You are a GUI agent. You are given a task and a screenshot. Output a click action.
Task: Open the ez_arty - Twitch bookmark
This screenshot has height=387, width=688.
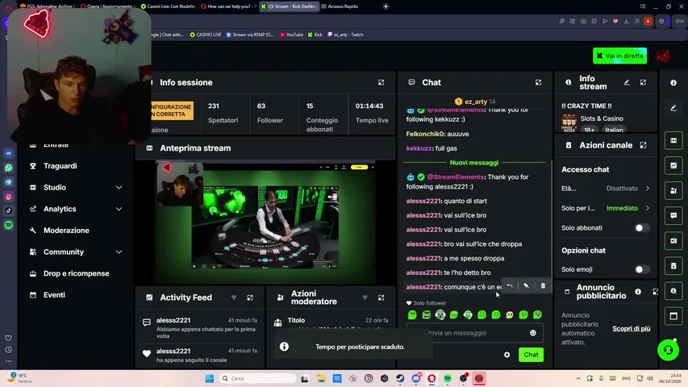click(345, 35)
